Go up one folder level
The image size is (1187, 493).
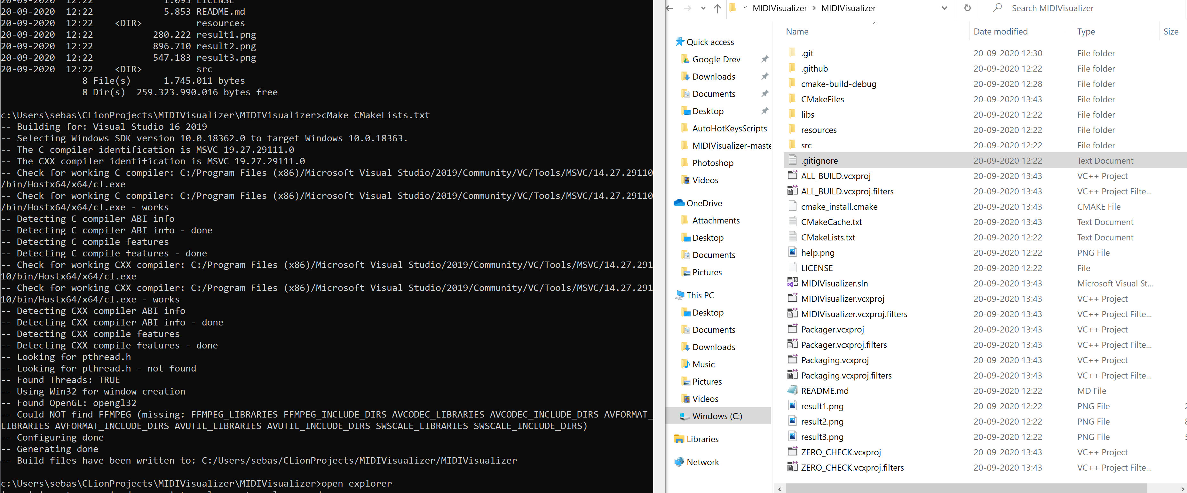(717, 8)
